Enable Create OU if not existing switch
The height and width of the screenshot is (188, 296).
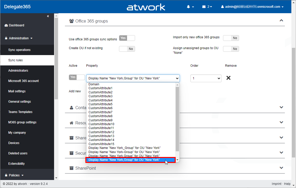(x=127, y=49)
